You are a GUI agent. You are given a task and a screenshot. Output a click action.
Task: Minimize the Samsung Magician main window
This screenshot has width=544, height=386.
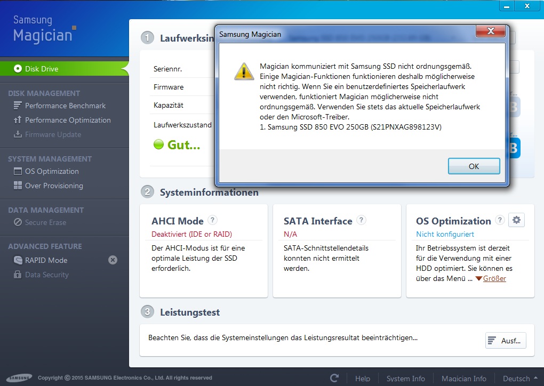coord(507,6)
